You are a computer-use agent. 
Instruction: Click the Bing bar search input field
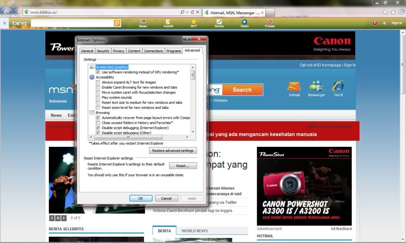pos(72,23)
